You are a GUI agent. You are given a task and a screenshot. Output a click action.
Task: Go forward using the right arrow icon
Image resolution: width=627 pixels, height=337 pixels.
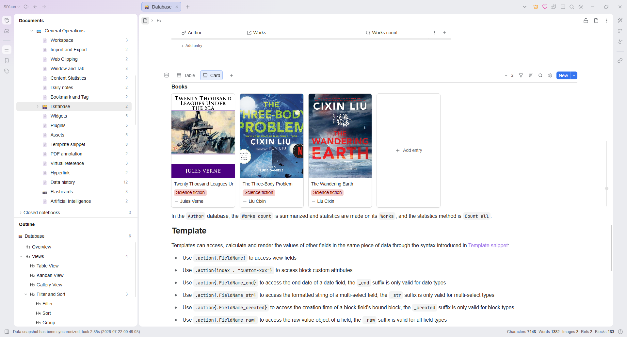[x=44, y=7]
